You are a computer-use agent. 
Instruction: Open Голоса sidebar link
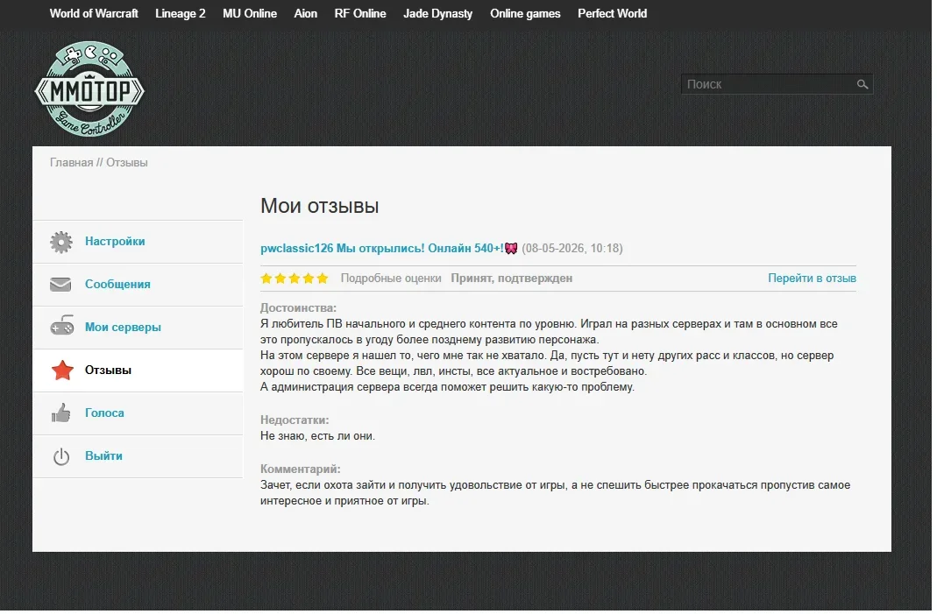point(105,414)
